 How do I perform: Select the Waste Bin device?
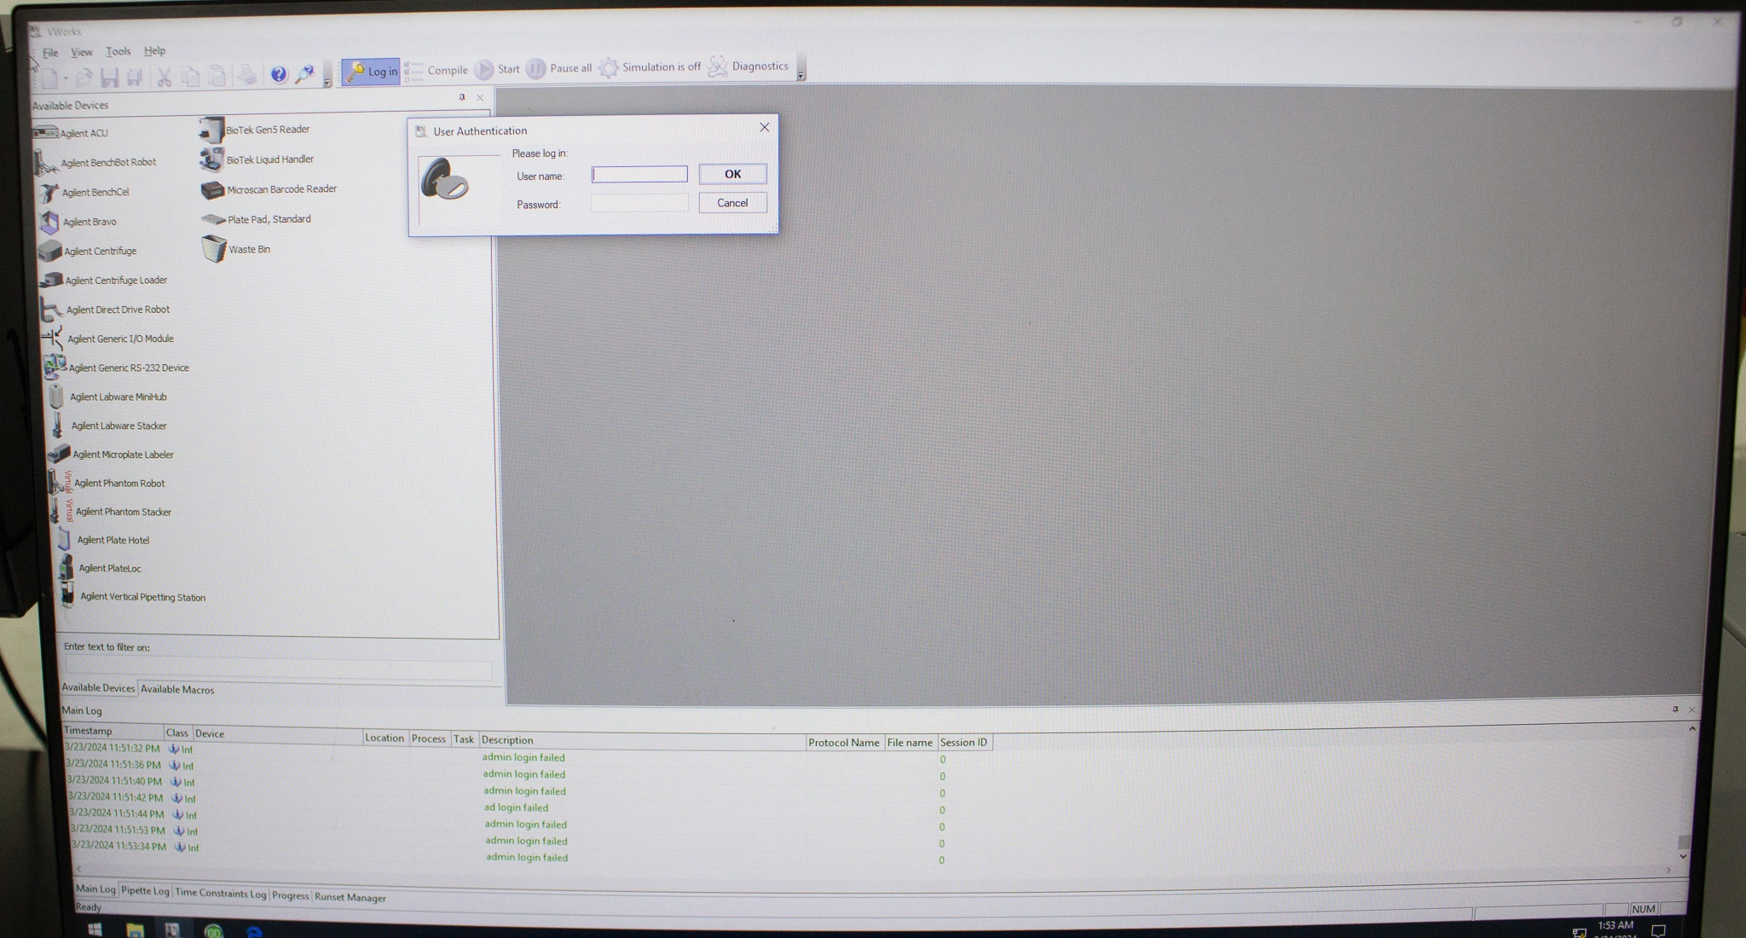coord(237,249)
